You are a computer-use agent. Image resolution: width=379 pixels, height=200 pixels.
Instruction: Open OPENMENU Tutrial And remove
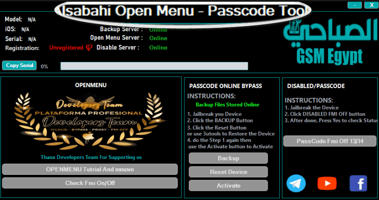point(90,169)
